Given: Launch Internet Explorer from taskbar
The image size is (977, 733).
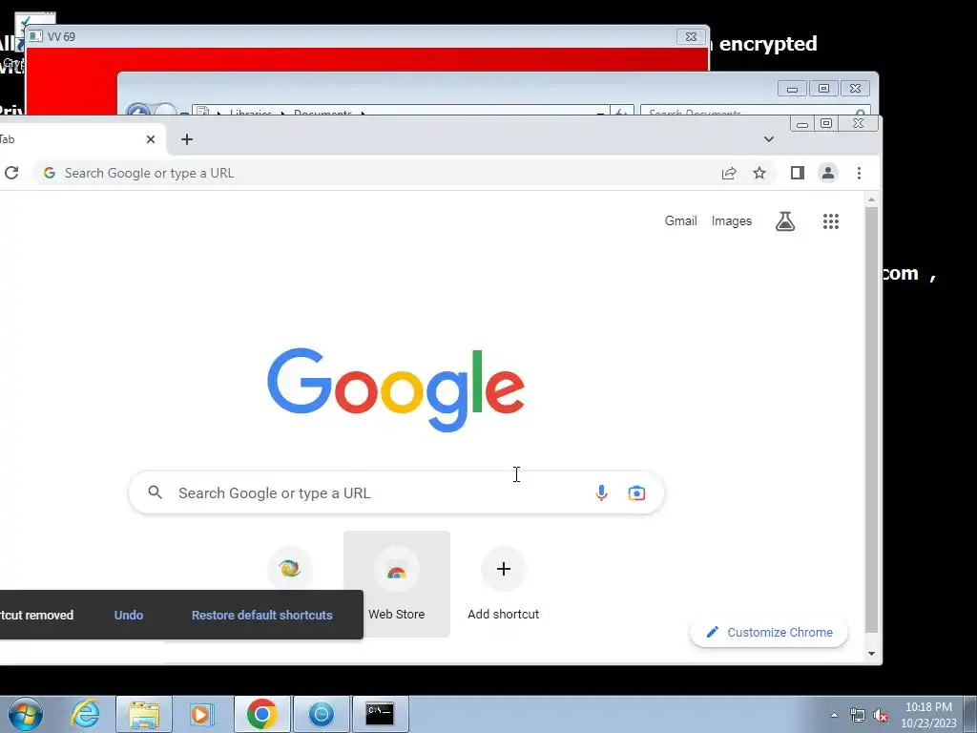Looking at the screenshot, I should pyautogui.click(x=85, y=714).
